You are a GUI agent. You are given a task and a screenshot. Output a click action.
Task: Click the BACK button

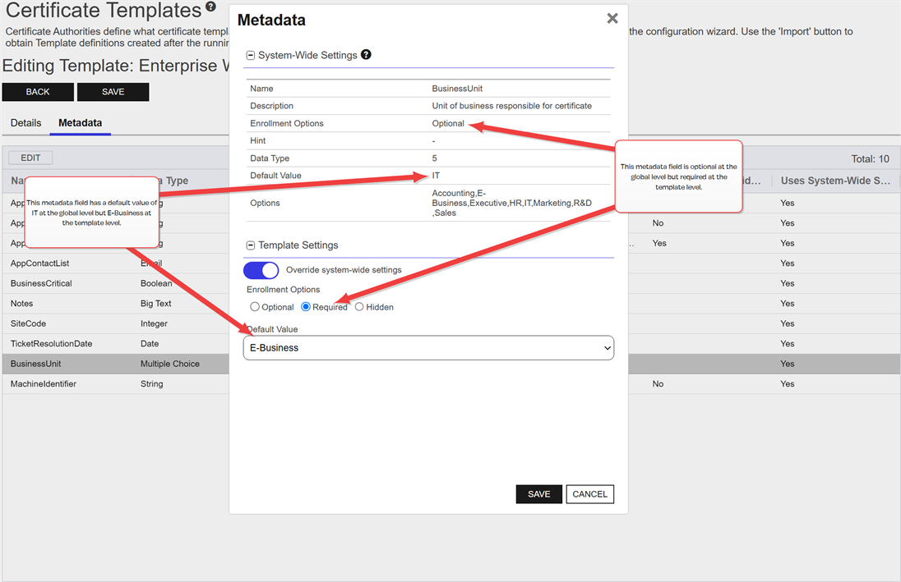[x=38, y=92]
